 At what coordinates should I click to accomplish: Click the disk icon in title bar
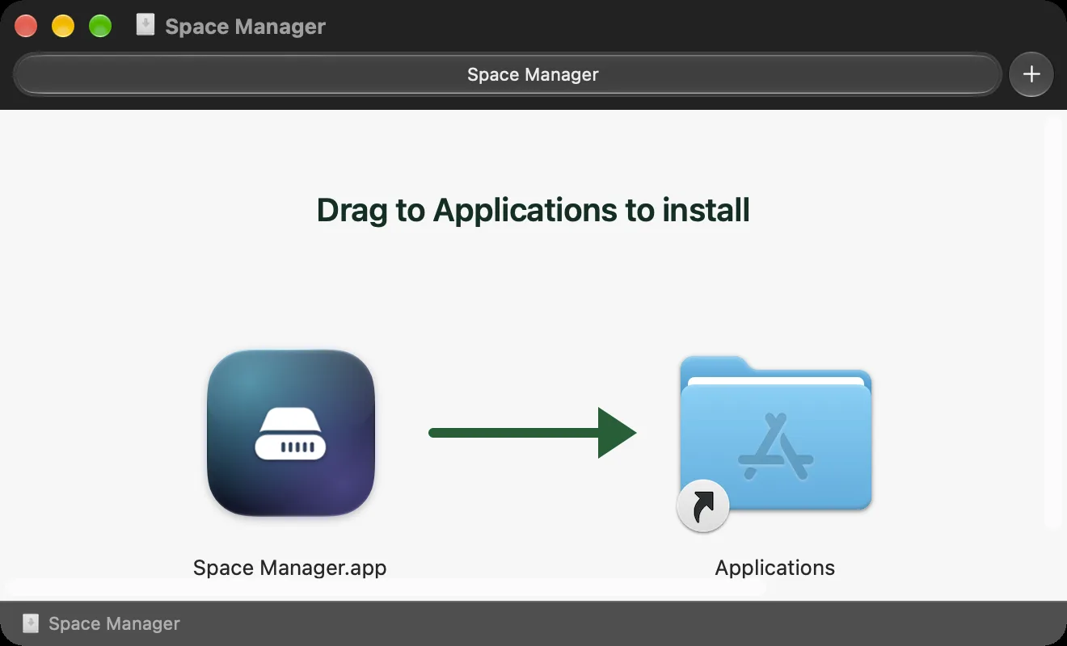pos(145,26)
